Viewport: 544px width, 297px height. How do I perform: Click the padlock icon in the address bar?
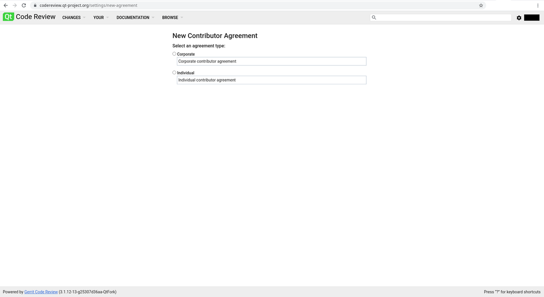35,5
